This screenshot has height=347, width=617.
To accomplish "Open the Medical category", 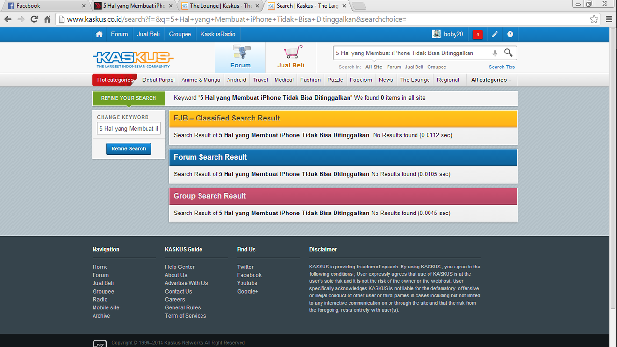I will (284, 80).
